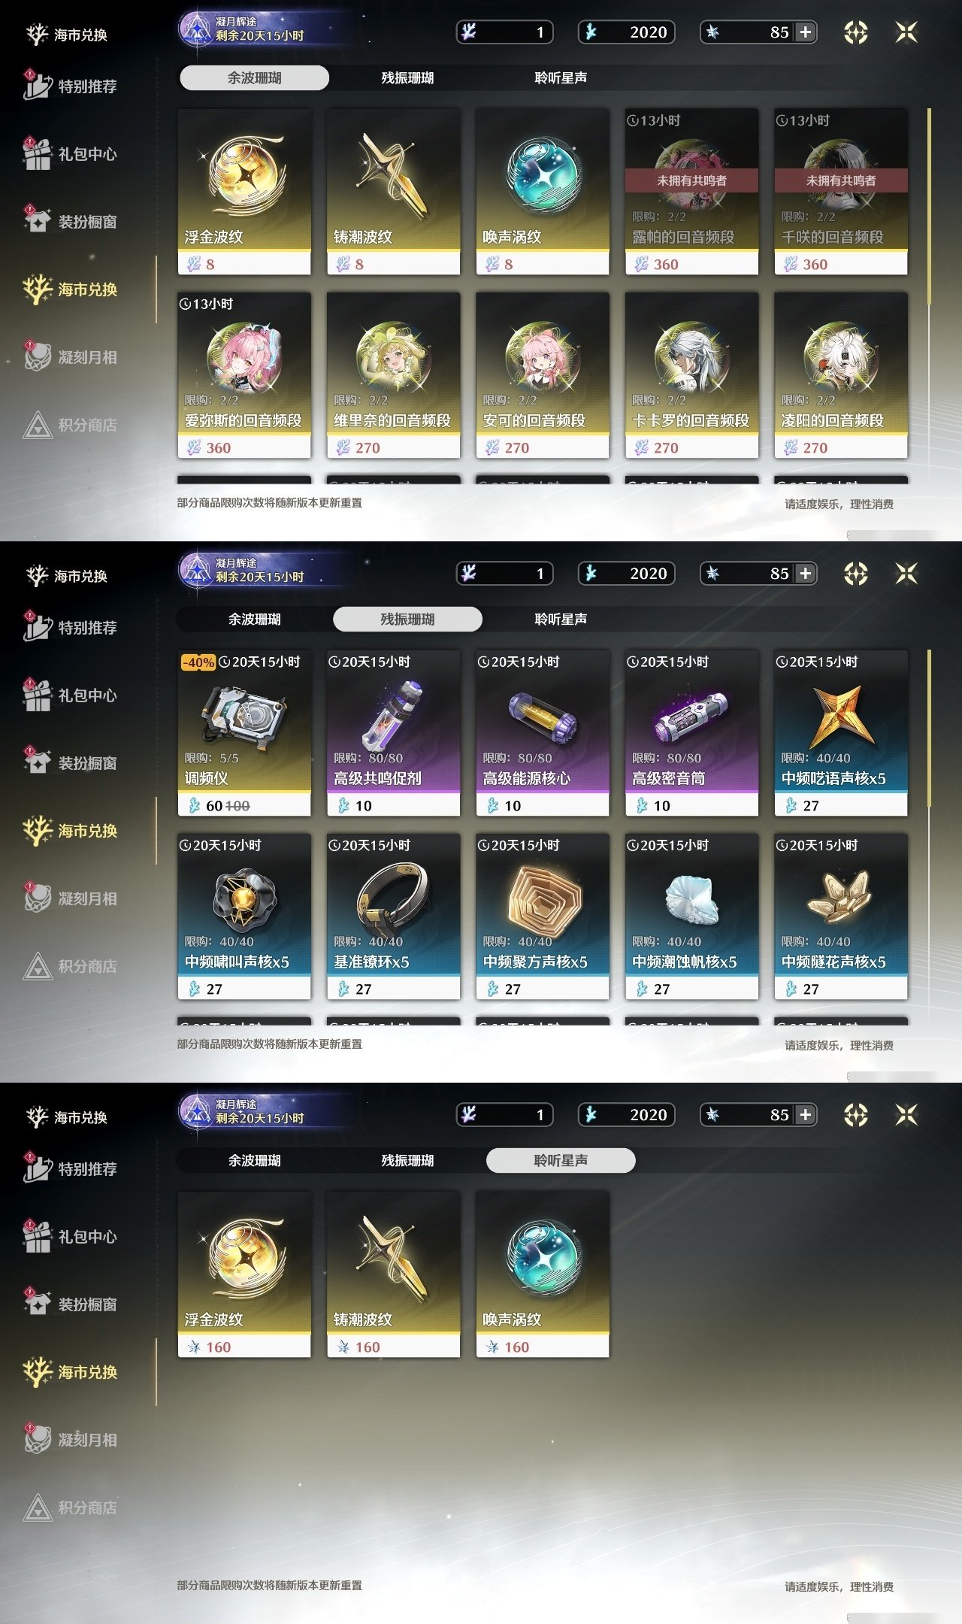
Task: Open 卡卡罗的回音频段 item
Action: pyautogui.click(x=691, y=375)
